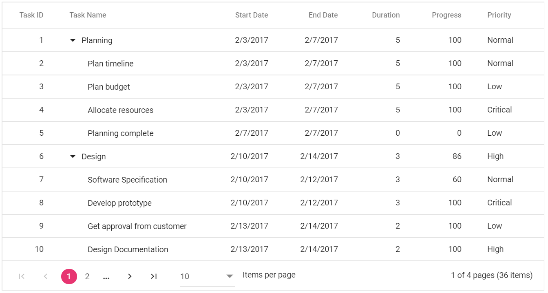This screenshot has height=293, width=548.
Task: Collapse the Planning parent row
Action: click(x=73, y=40)
